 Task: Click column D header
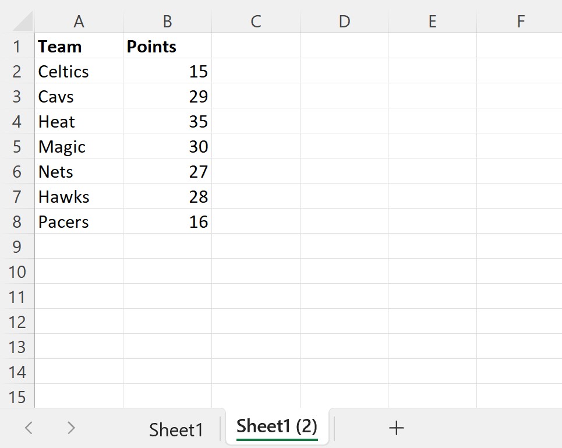click(x=344, y=22)
